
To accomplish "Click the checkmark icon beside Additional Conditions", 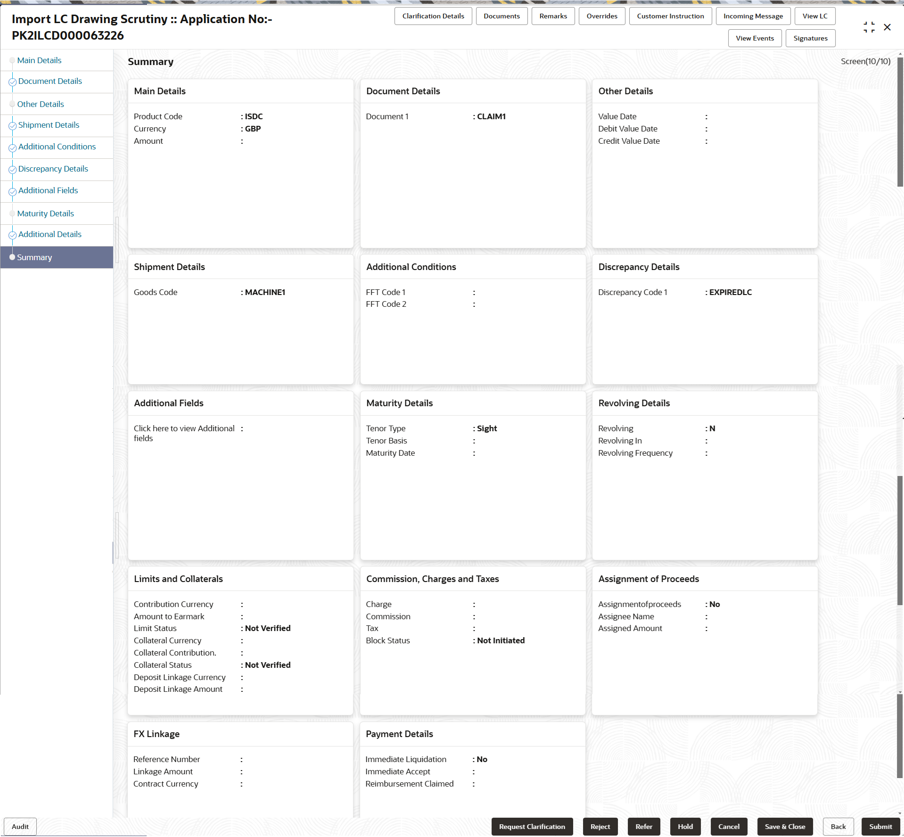I will pyautogui.click(x=12, y=148).
